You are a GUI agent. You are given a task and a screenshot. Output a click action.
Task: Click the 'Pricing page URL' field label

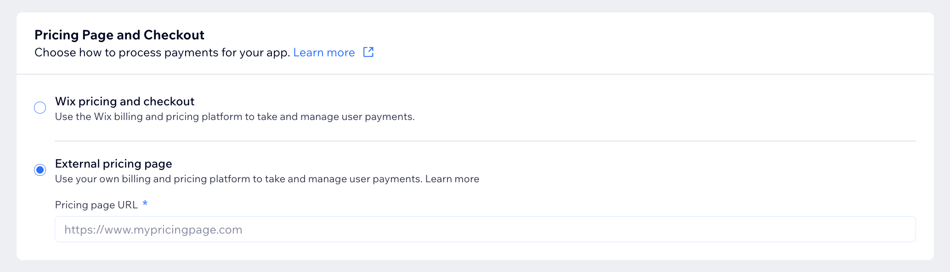click(x=96, y=205)
